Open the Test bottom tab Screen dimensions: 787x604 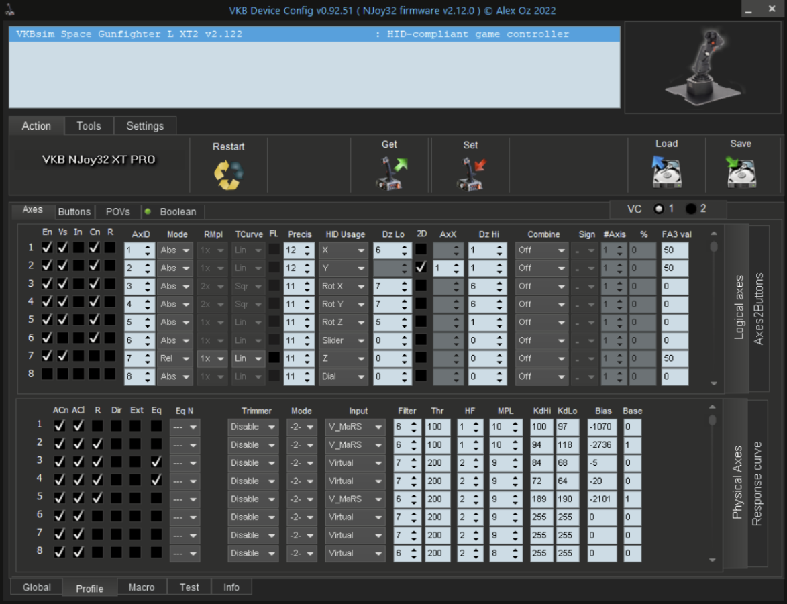click(x=189, y=587)
